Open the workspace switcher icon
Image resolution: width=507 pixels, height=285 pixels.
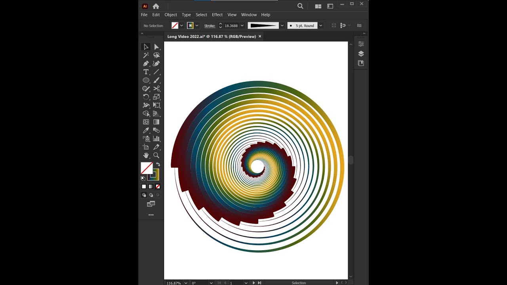click(330, 6)
